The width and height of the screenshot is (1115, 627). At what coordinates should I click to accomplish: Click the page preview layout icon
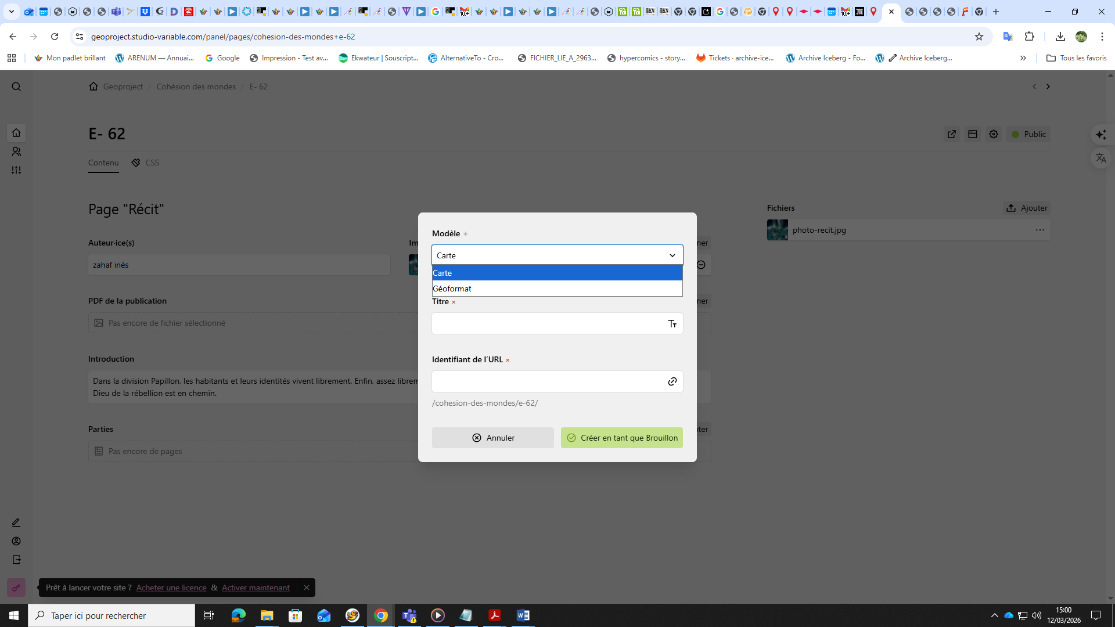973,134
